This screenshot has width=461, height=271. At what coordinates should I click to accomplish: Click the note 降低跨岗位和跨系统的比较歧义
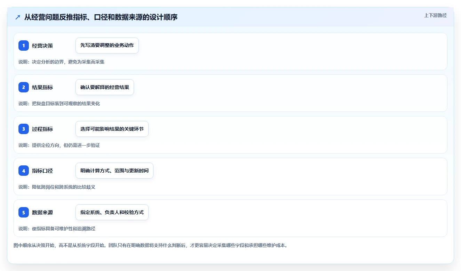tap(64, 187)
